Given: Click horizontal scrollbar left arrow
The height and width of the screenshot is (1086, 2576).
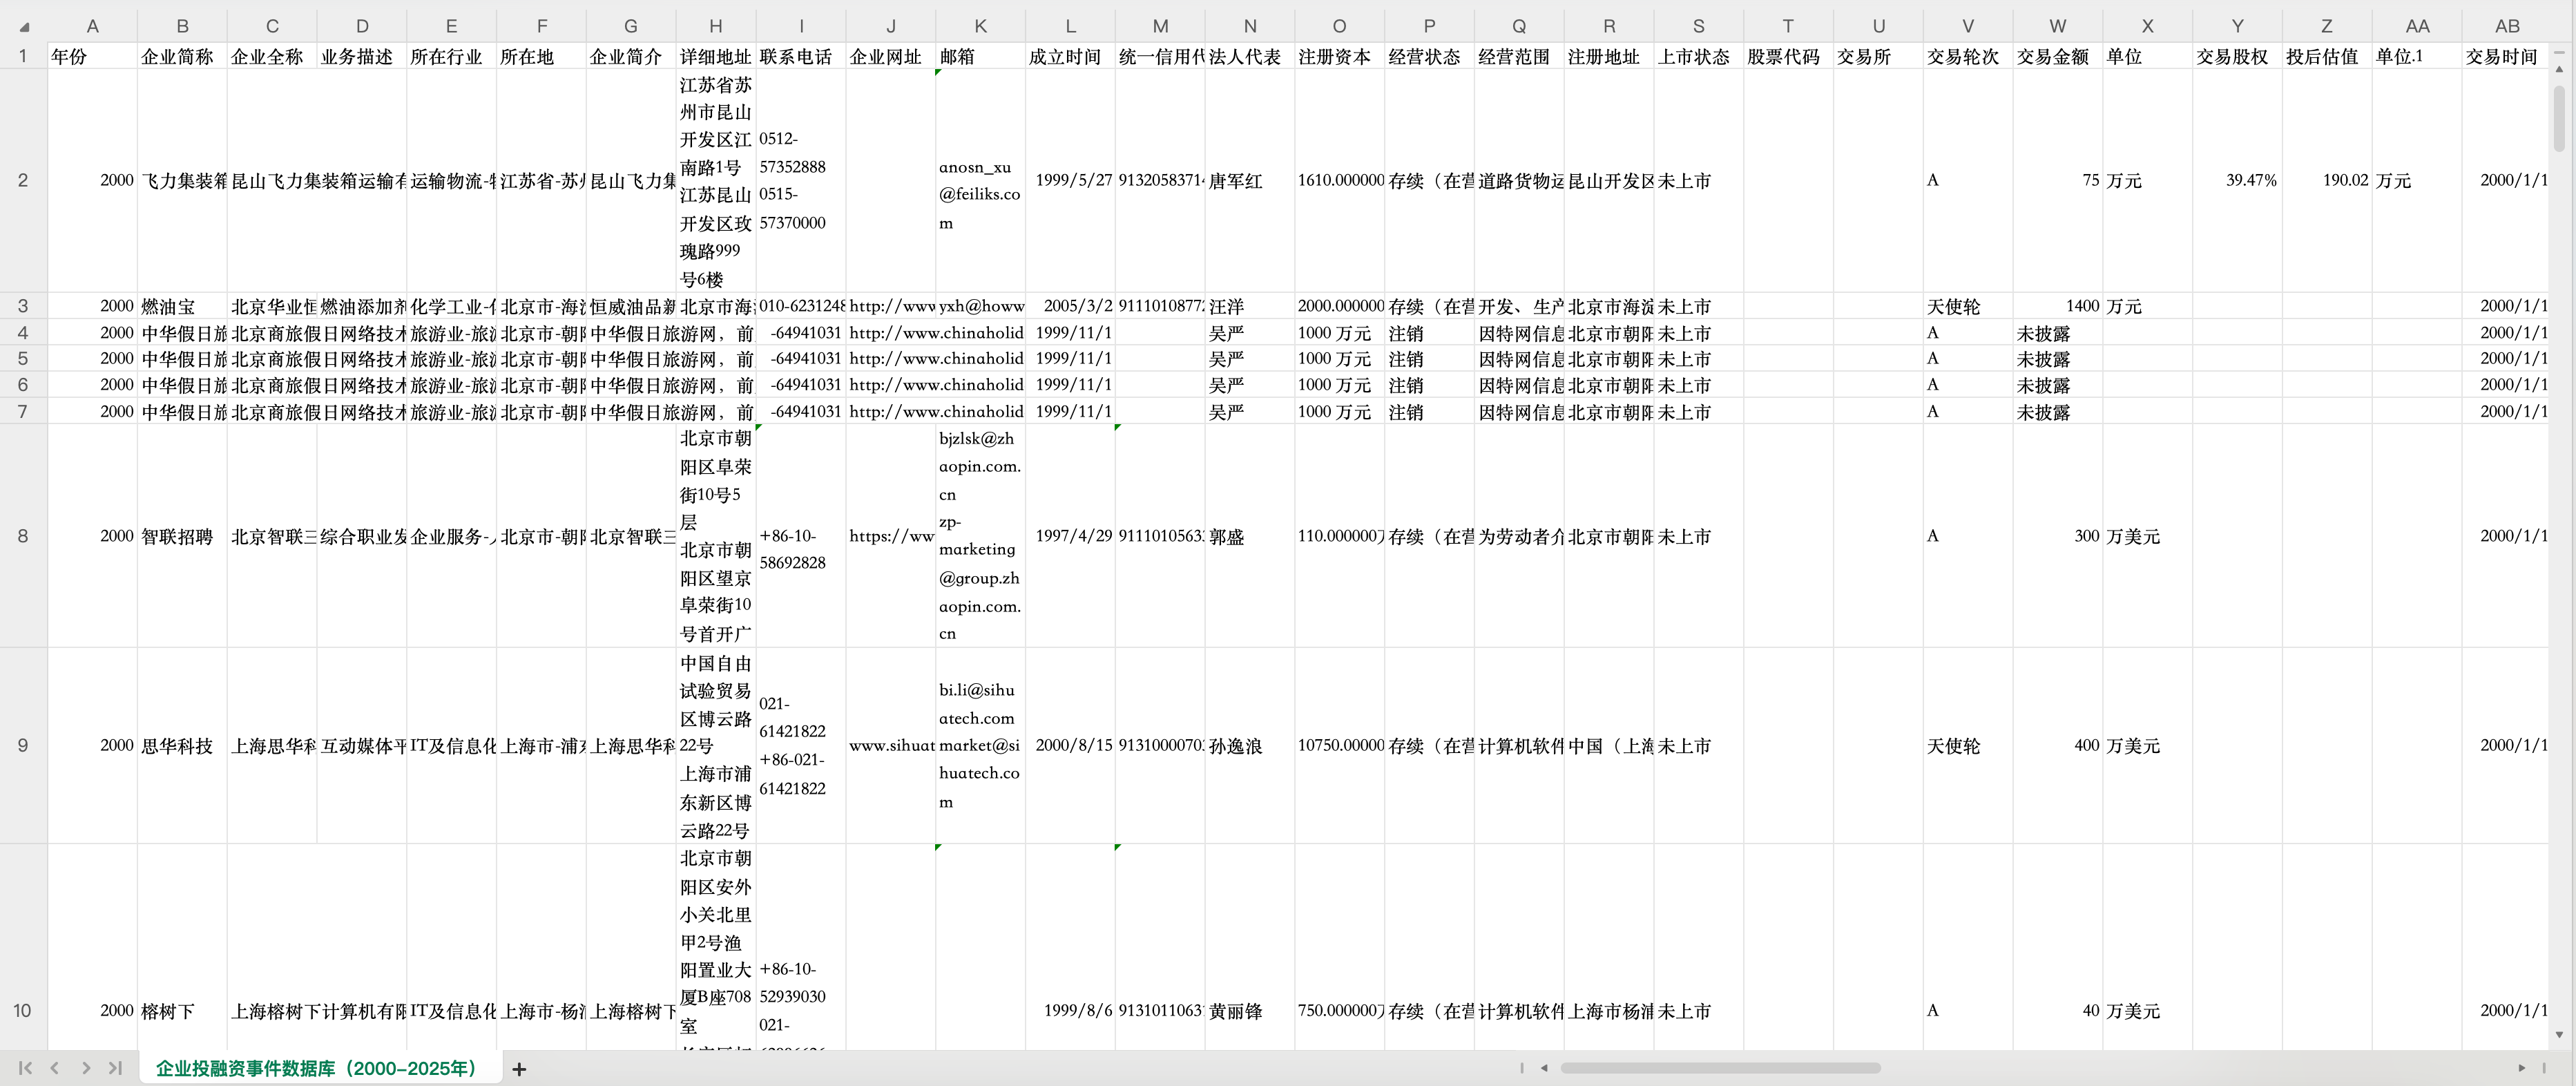Looking at the screenshot, I should [1544, 1068].
